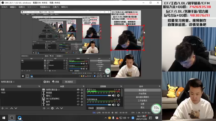This screenshot has height=121, width=216.
Task: Expand the hidden system tray icons chevron
Action: pos(106,118)
